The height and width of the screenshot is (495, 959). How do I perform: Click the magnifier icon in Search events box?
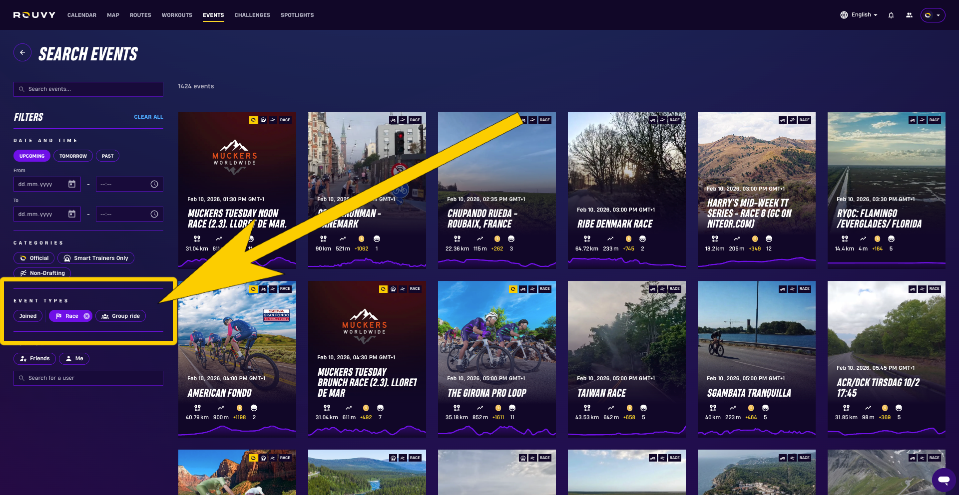[x=21, y=89]
